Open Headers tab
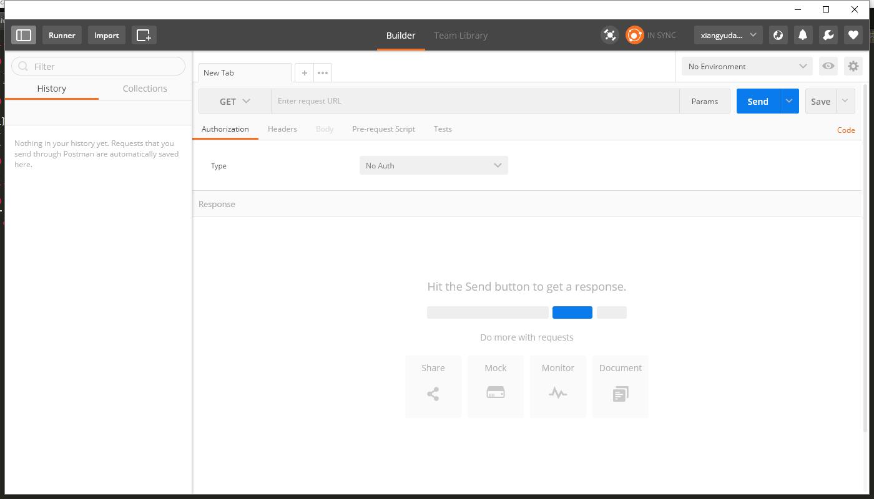Image resolution: width=874 pixels, height=499 pixels. coord(282,129)
